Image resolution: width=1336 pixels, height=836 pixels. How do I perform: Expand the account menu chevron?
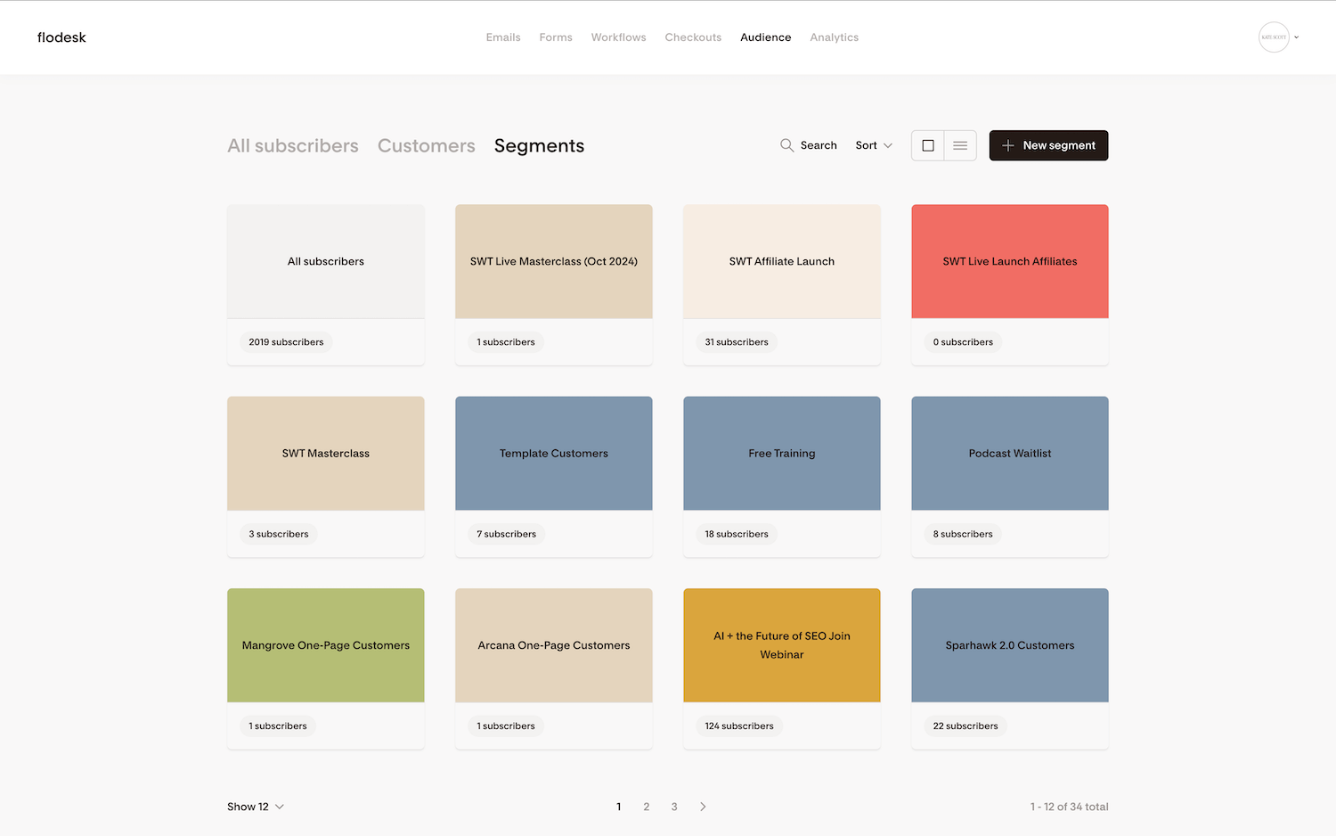[1296, 37]
